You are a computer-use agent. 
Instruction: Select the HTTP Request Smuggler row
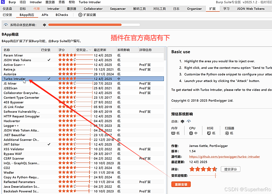(x=83, y=116)
